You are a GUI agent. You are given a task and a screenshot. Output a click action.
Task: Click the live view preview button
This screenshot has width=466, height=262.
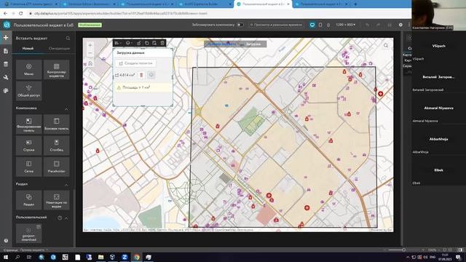point(276,25)
